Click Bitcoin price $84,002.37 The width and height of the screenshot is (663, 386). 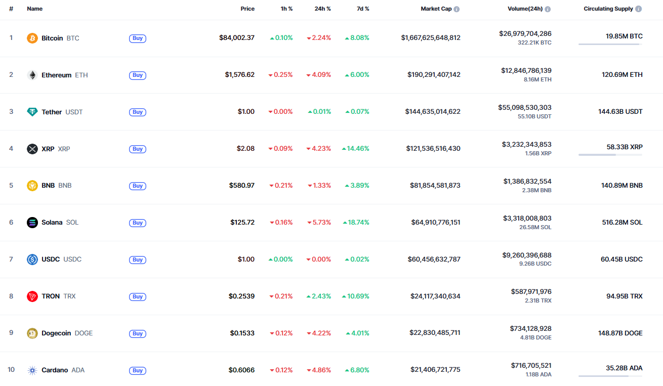click(237, 38)
